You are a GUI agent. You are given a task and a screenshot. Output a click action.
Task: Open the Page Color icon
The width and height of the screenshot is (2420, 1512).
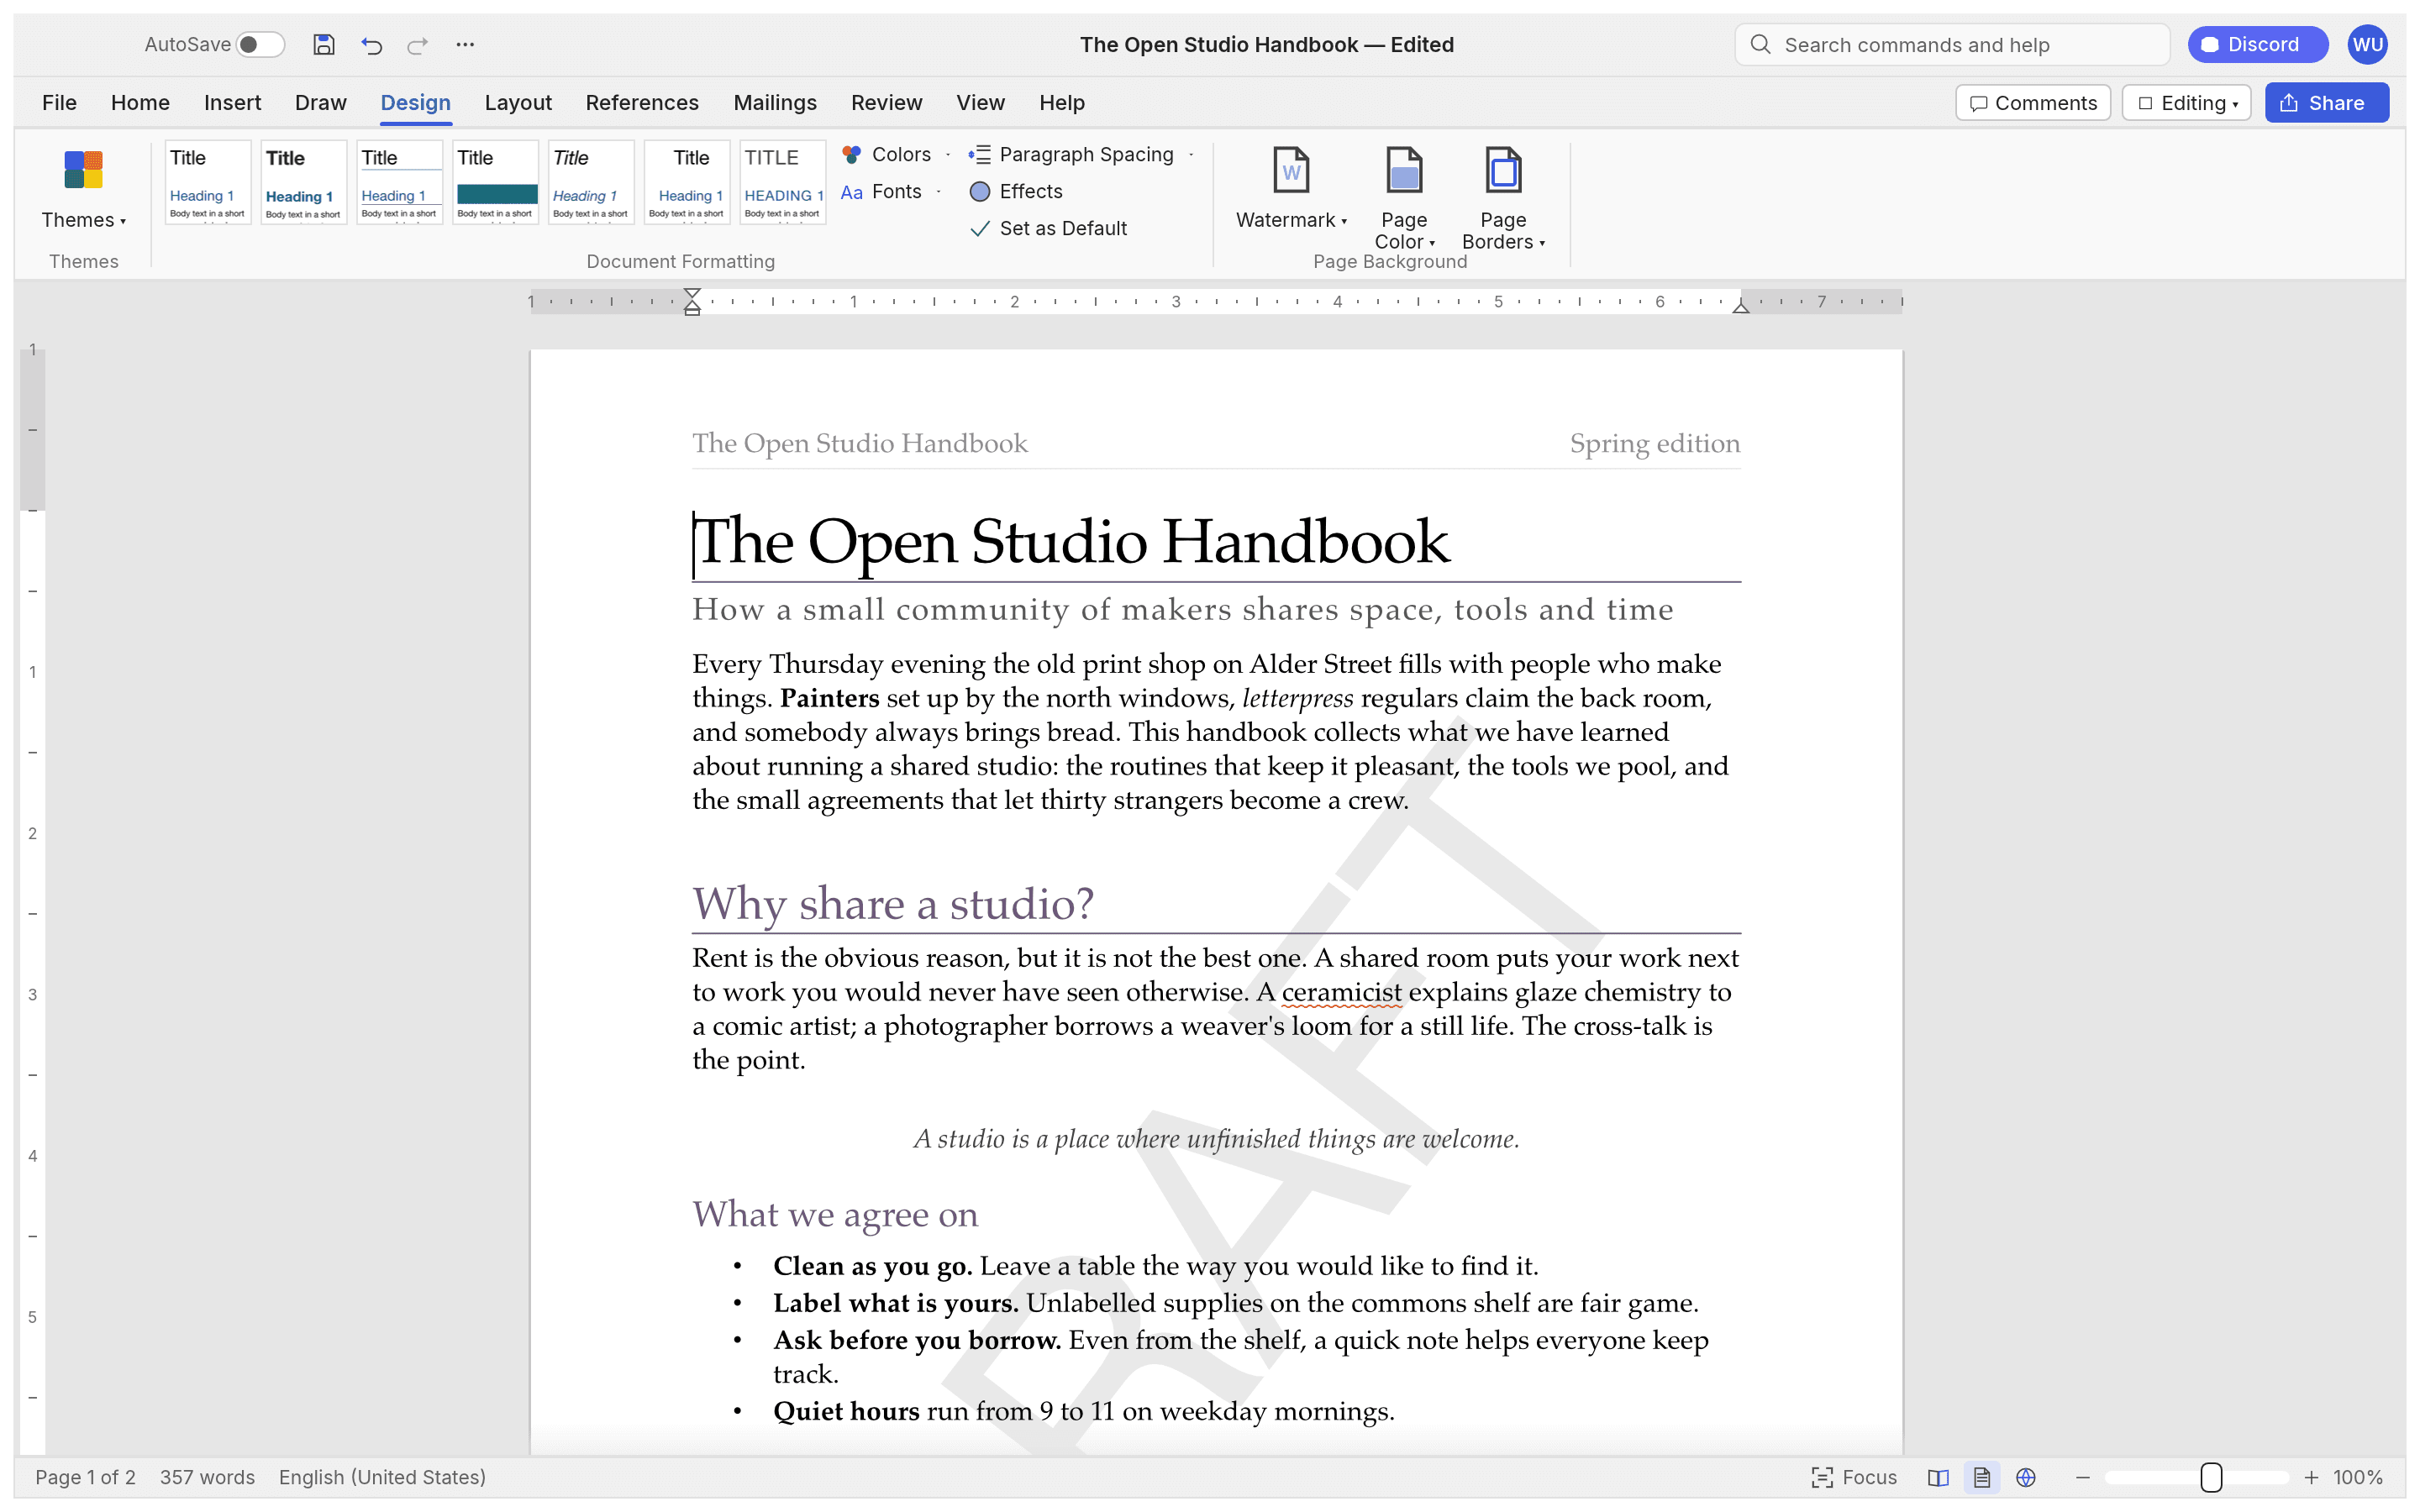1404,169
